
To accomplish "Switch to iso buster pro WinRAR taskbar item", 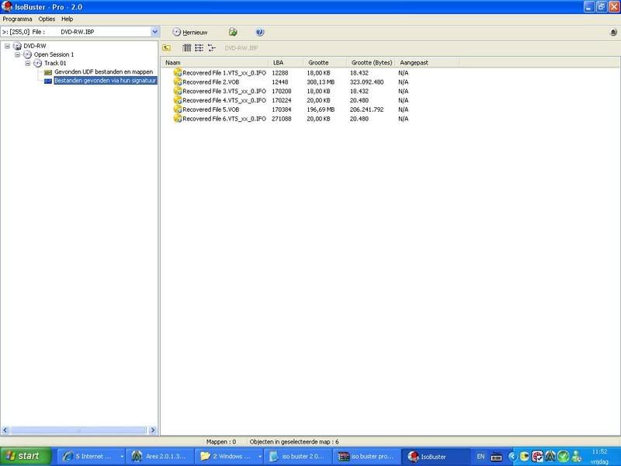I will [366, 457].
